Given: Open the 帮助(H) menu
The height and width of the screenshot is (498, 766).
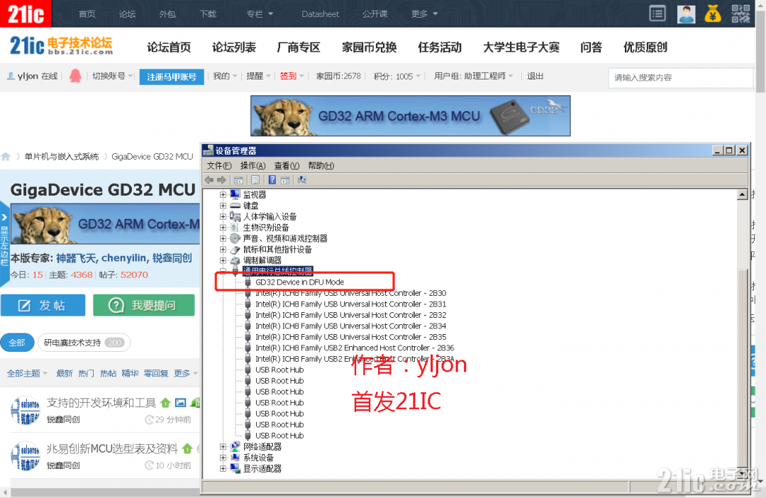Looking at the screenshot, I should (321, 166).
